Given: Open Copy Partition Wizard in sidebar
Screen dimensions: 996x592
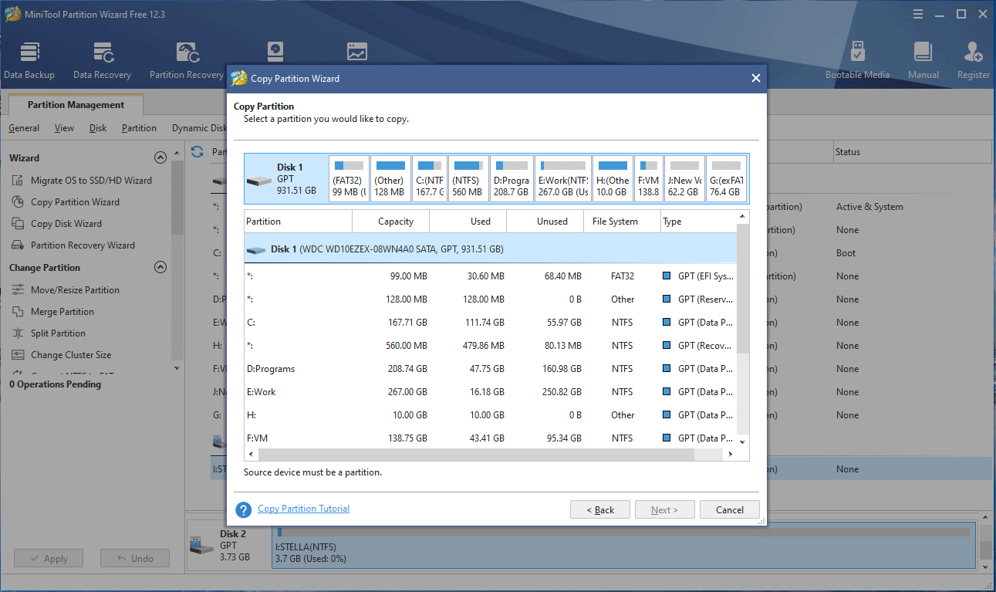Looking at the screenshot, I should 66,201.
